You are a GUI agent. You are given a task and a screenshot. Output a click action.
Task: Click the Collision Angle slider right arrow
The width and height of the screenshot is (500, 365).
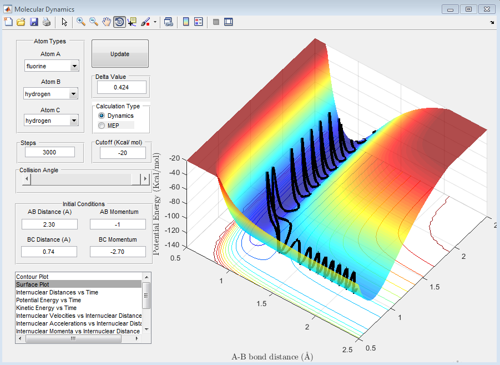click(x=146, y=179)
